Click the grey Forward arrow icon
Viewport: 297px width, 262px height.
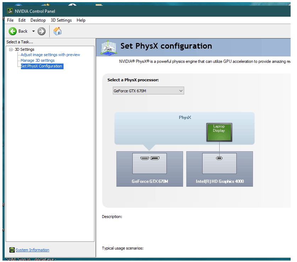tap(42, 31)
